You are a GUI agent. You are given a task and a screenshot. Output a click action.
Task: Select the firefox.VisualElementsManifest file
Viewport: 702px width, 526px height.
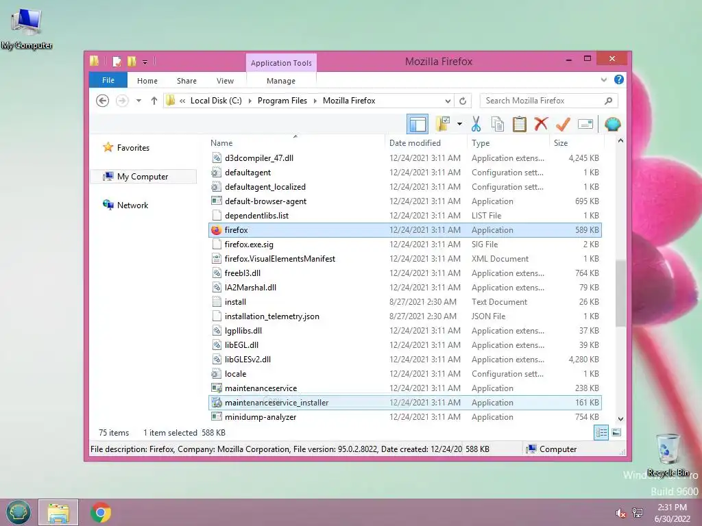pos(404,258)
